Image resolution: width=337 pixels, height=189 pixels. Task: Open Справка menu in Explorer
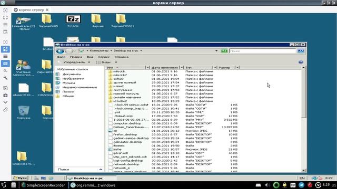pyautogui.click(x=122, y=57)
